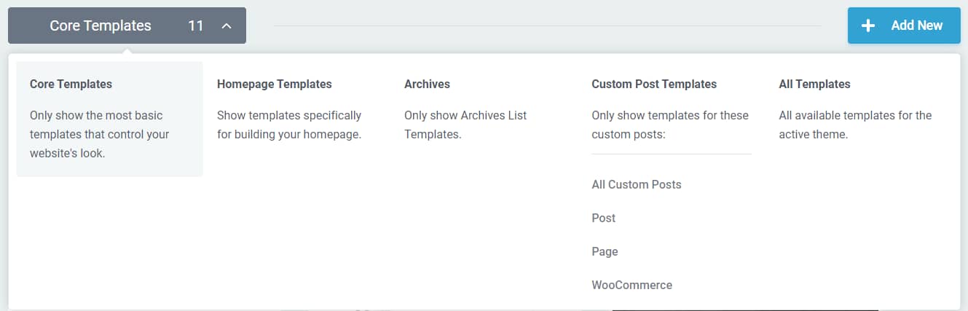The height and width of the screenshot is (311, 968).
Task: Choose the Homepage Templates filter
Action: click(x=275, y=84)
